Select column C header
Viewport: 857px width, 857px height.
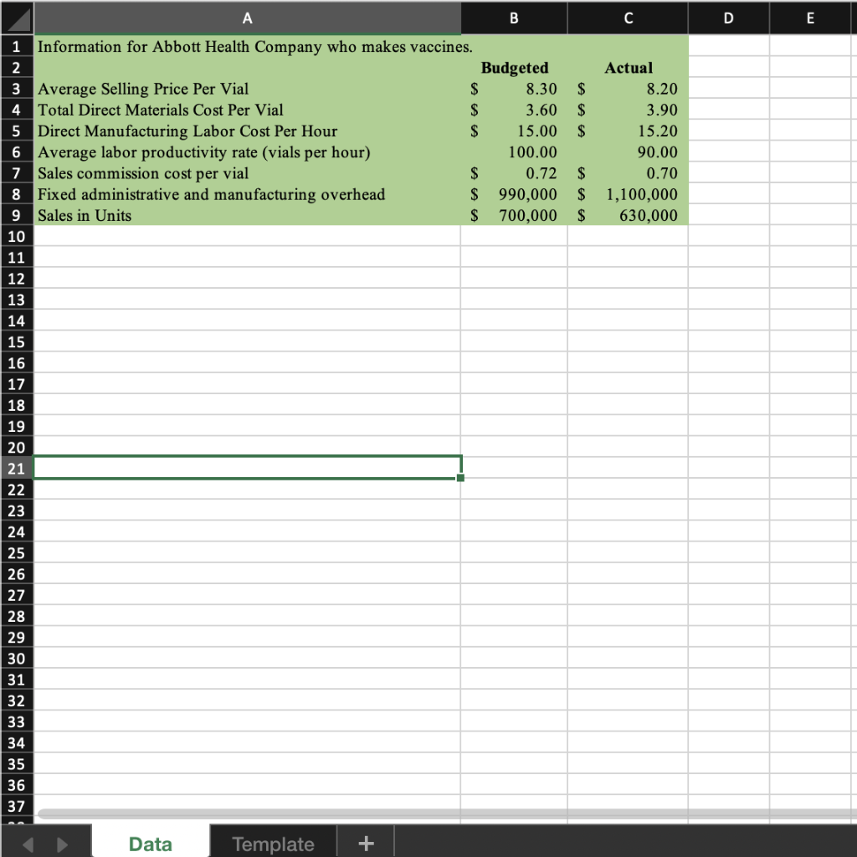point(628,18)
